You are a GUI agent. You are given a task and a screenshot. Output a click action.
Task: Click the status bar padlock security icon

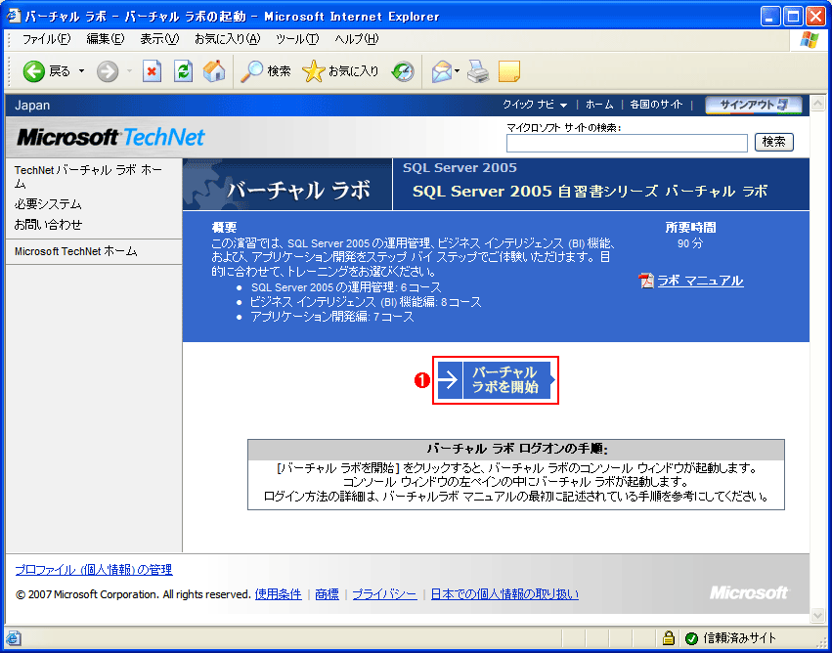[668, 637]
